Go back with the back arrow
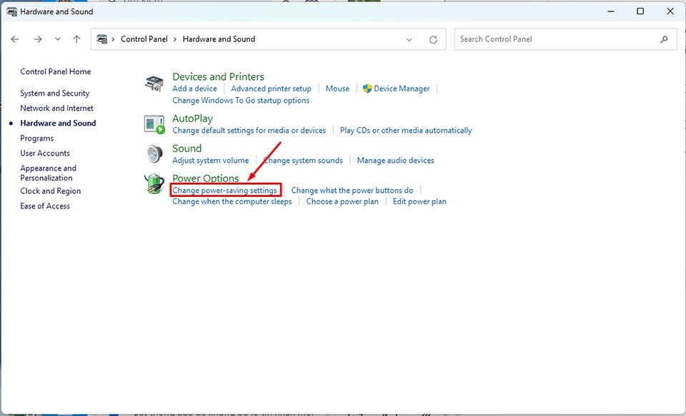The height and width of the screenshot is (416, 686). 15,39
